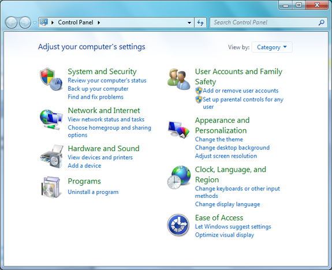Go back with the Back arrow button
Image resolution: width=332 pixels, height=270 pixels.
(11, 22)
